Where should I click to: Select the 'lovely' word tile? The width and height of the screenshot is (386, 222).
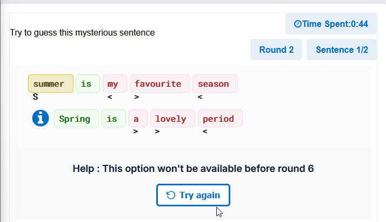tap(173, 119)
